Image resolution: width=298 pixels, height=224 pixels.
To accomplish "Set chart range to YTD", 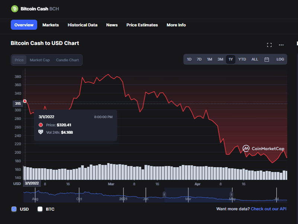I will 242,59.
